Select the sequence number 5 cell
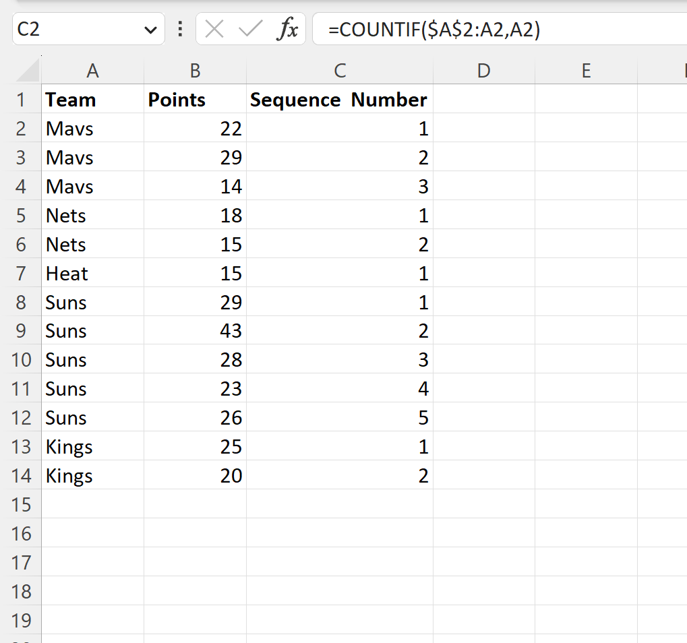The image size is (687, 643). (340, 417)
